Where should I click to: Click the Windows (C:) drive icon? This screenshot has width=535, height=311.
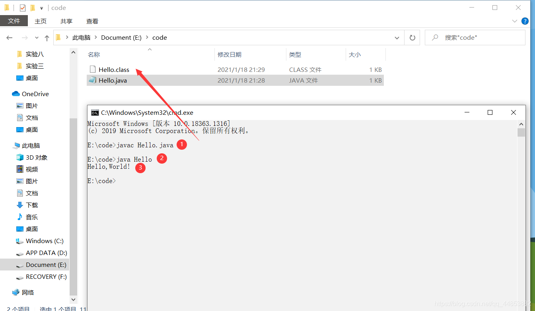click(x=20, y=241)
